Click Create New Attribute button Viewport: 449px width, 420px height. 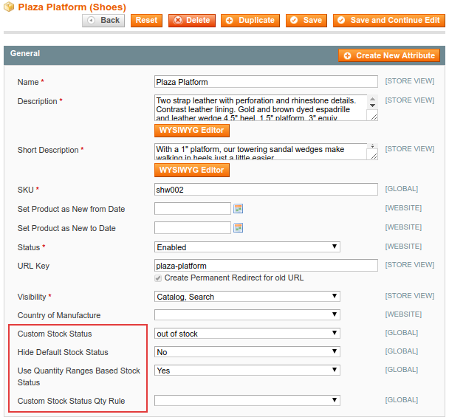click(389, 56)
